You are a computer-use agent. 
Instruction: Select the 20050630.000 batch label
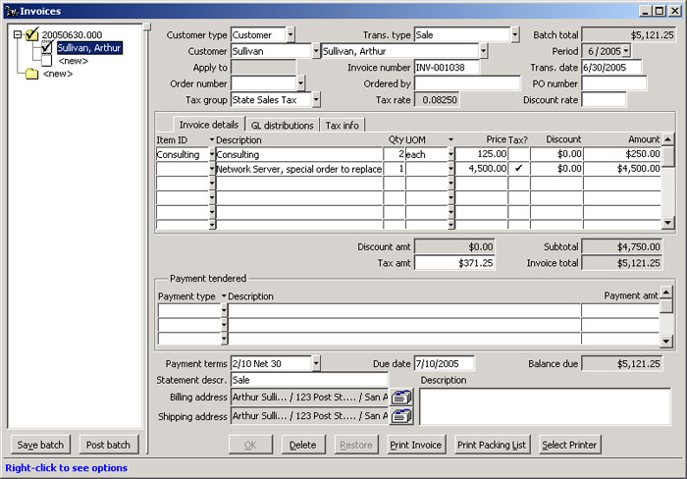72,34
